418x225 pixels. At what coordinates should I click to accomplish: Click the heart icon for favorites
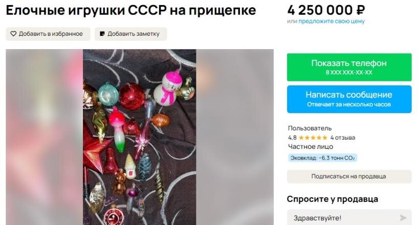(x=13, y=34)
